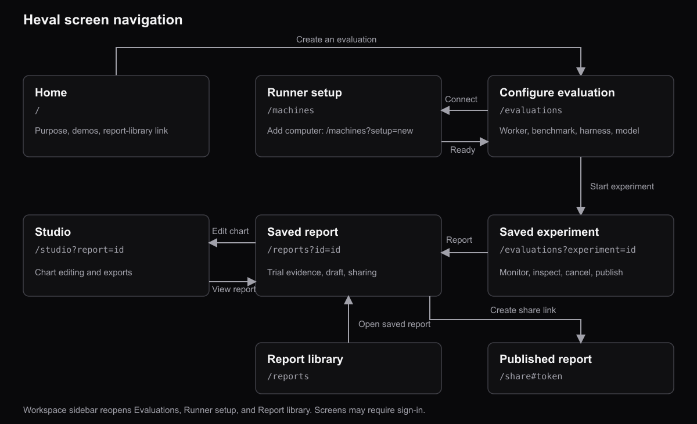The height and width of the screenshot is (424, 697).
Task: Click the "/" path under Home
Action: [x=37, y=110]
